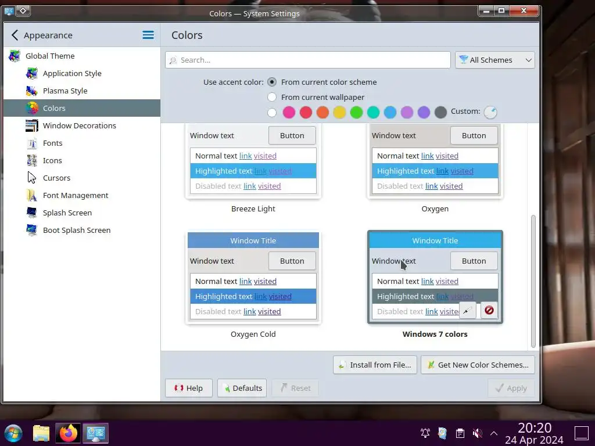Pick the violet accent color
This screenshot has width=595, height=446.
coord(424,113)
